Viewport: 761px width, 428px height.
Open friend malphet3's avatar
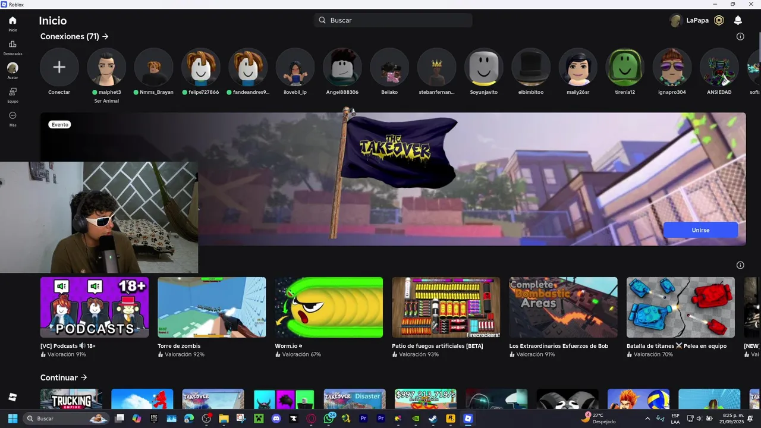[106, 67]
